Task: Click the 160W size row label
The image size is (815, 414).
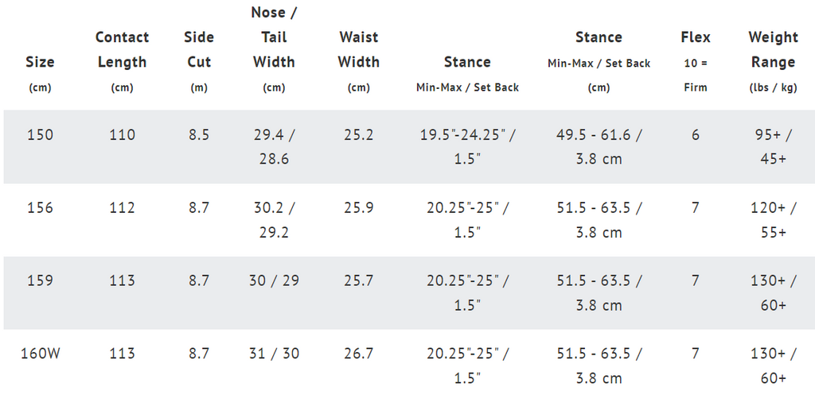Action: point(40,354)
